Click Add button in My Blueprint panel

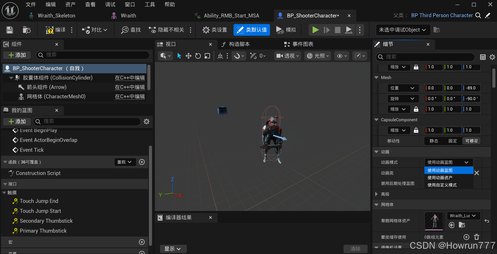tap(17, 122)
